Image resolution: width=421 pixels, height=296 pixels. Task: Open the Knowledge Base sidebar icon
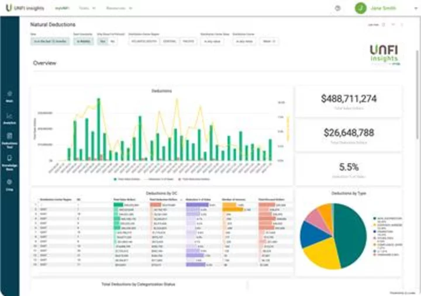click(9, 161)
